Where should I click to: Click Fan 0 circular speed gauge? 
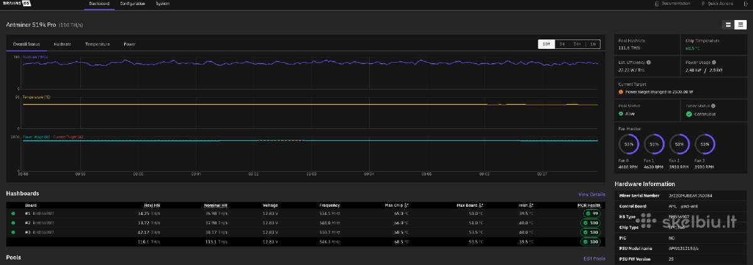629,144
